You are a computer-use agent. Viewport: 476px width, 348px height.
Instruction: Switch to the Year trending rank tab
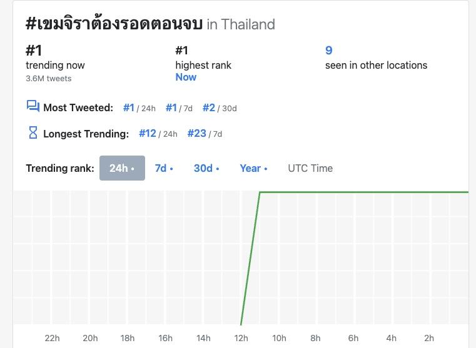click(253, 168)
